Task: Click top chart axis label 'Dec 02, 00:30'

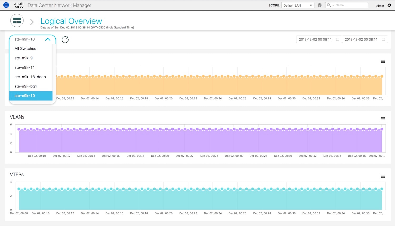Action: tap(287, 99)
